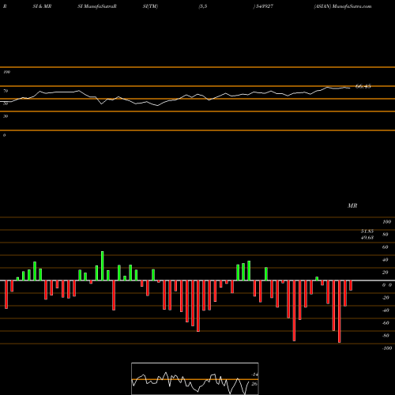This screenshot has height=395, width=395.
Task: Click the mini chart thumbnail at the bottom
Action: (195, 378)
